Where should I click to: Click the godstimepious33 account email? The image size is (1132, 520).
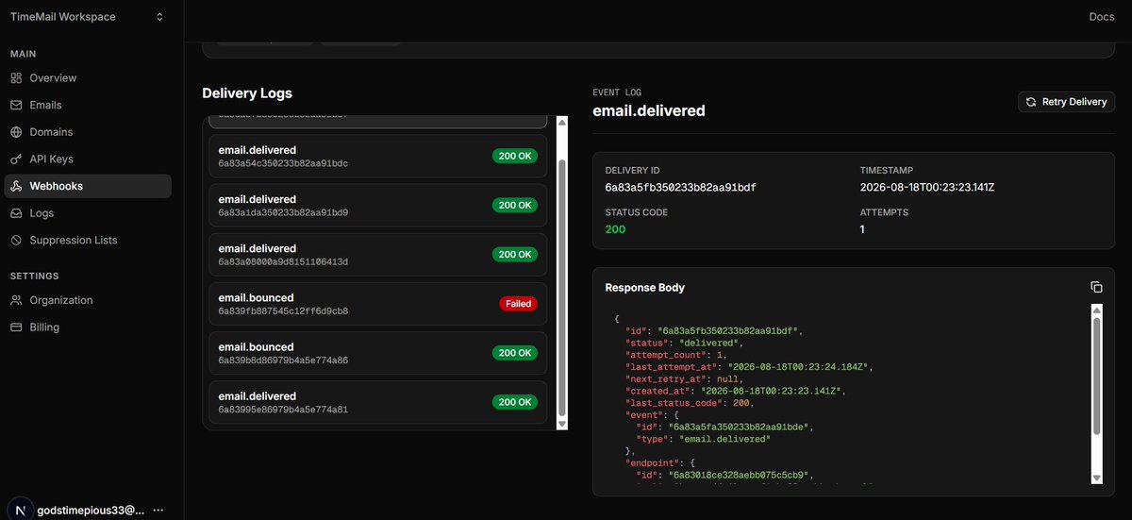[x=91, y=510]
